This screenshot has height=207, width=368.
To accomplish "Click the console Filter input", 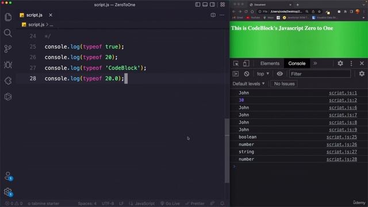I will [320, 74].
